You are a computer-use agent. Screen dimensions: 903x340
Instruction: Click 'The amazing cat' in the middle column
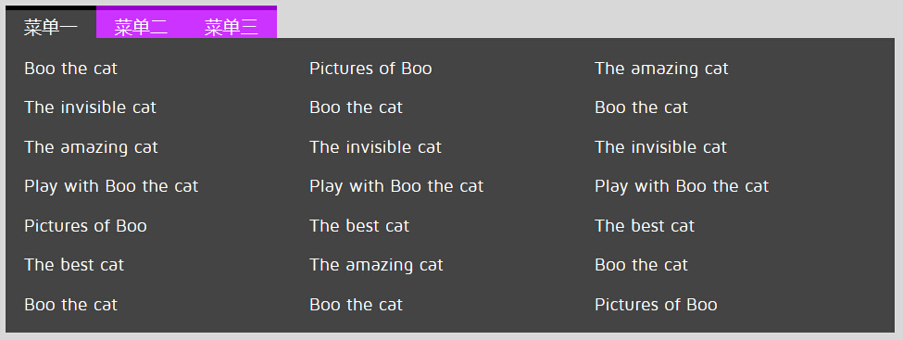[x=376, y=265]
